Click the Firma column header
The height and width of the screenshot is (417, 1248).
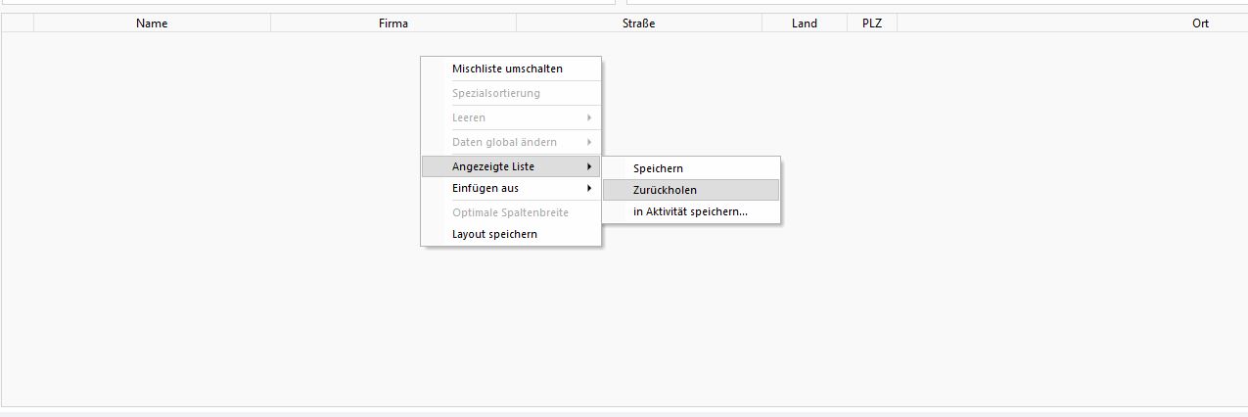pos(393,23)
